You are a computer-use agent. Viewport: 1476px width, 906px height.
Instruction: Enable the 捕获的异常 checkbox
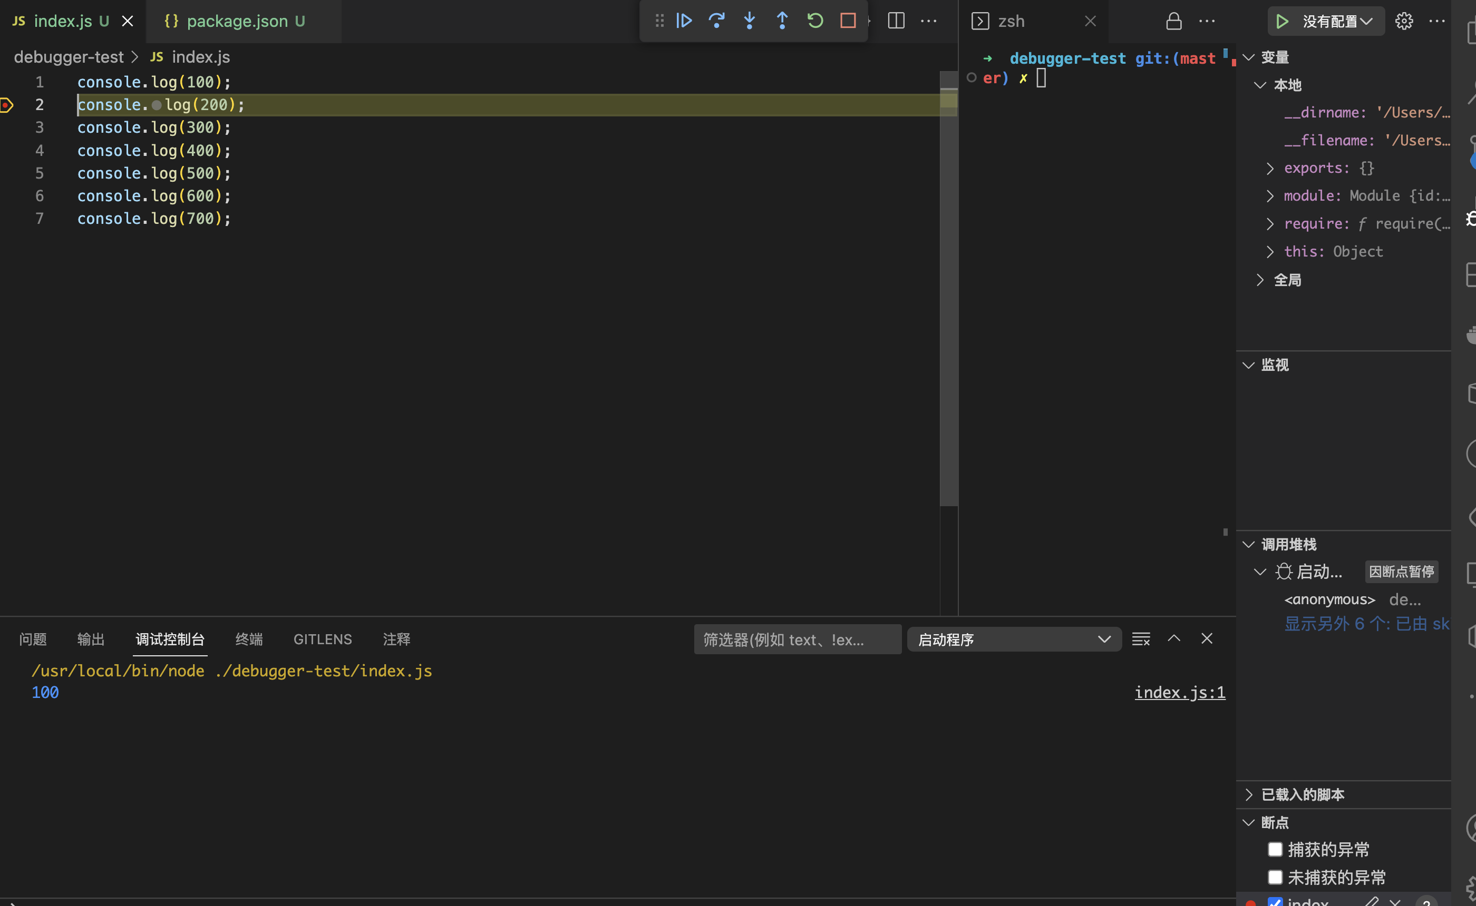[x=1275, y=849]
